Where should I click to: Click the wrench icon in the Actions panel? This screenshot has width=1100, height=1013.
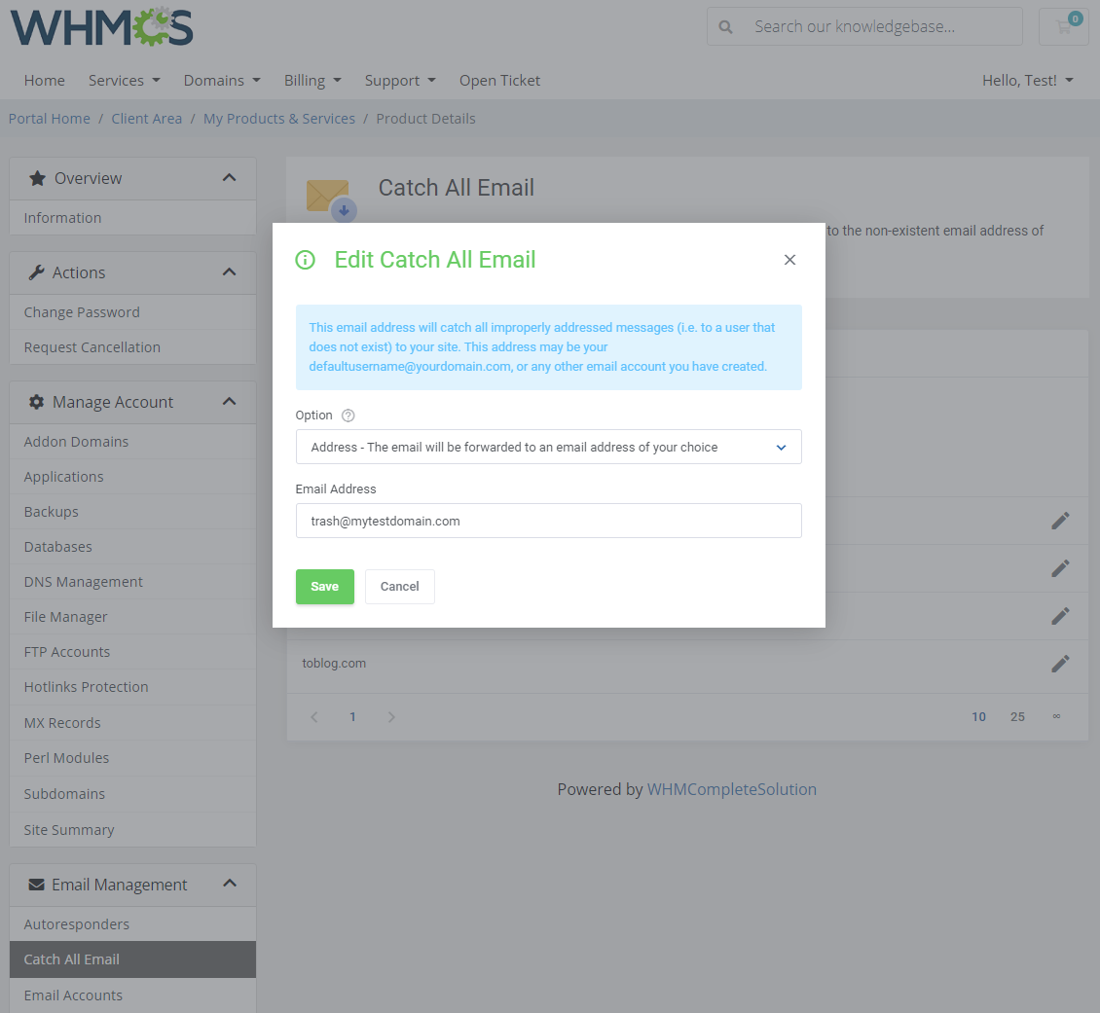pyautogui.click(x=36, y=272)
